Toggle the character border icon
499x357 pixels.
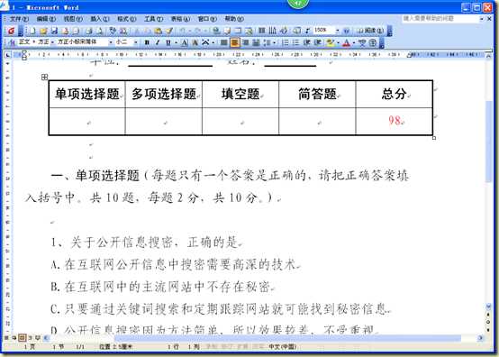185,42
